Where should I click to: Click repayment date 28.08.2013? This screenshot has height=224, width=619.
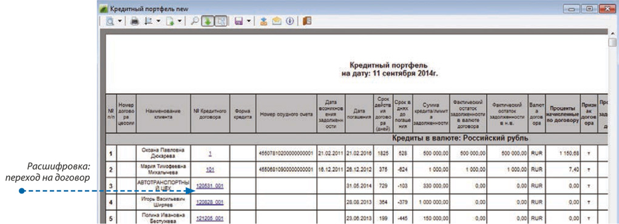tap(359, 202)
